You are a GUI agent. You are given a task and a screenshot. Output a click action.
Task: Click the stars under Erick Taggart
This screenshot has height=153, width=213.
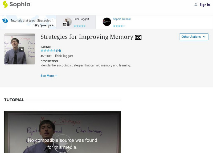79,26
